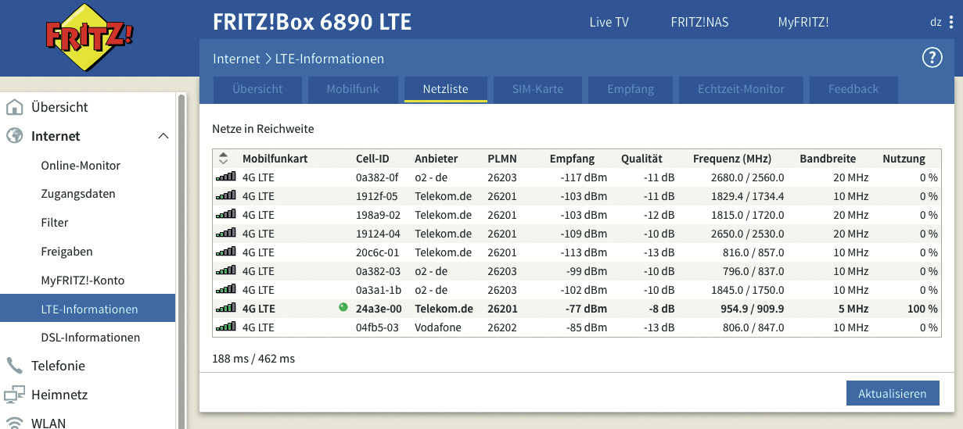The height and width of the screenshot is (429, 963).
Task: Click the Übersicht house icon in sidebar
Action: [x=15, y=107]
